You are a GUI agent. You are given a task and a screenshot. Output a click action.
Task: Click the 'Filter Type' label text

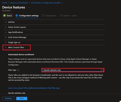pyautogui.click(x=12, y=70)
